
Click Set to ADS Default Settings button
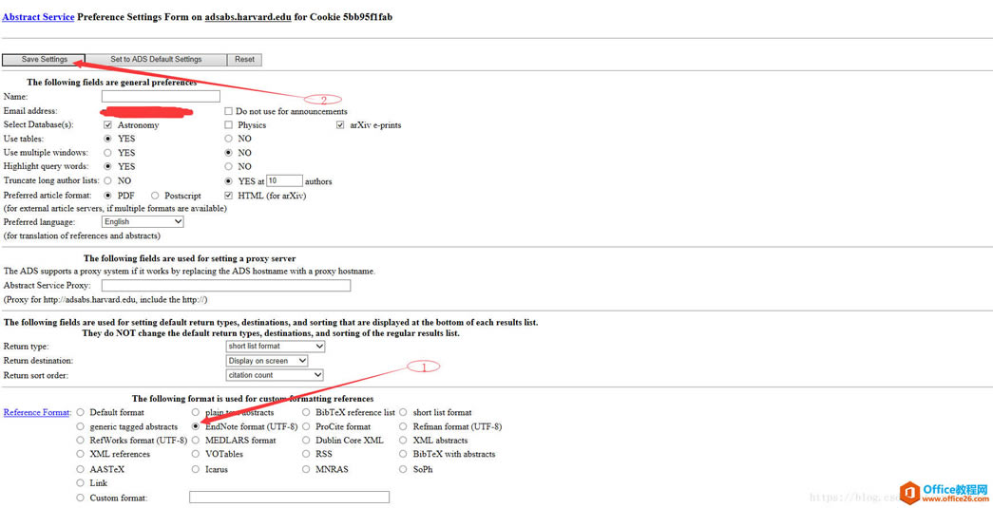tap(156, 60)
